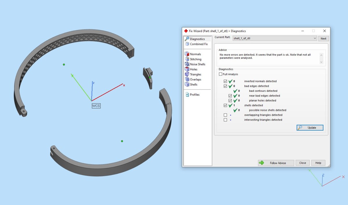Enable overlapping triangles detected checkbox
The width and height of the screenshot is (348, 205).
225,115
